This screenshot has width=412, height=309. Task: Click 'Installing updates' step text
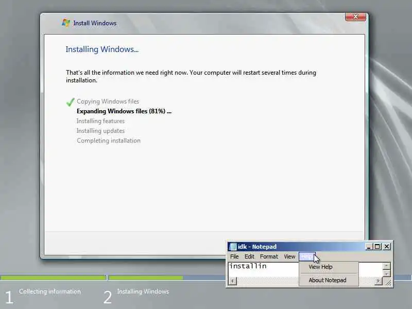coord(100,131)
